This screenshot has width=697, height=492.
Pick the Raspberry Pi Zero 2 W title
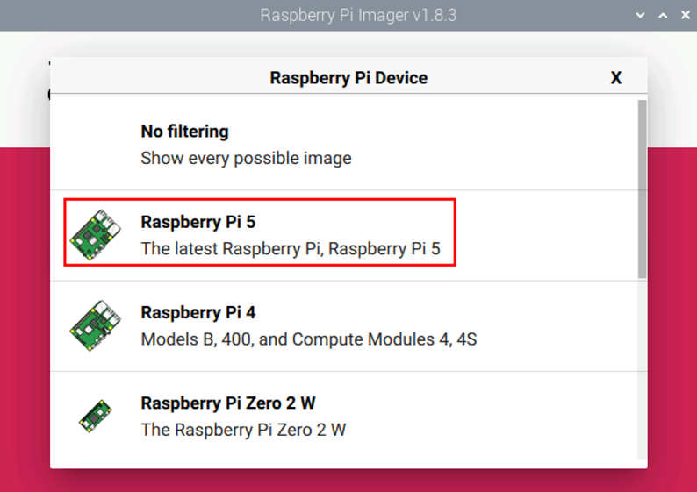coord(228,403)
